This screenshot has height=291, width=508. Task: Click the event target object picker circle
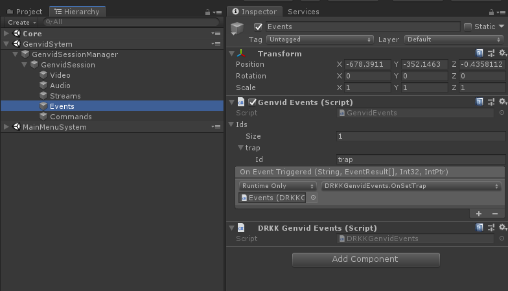coord(313,197)
